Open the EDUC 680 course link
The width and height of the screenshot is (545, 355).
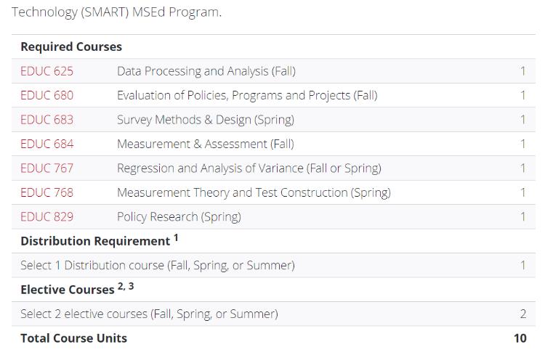[47, 96]
